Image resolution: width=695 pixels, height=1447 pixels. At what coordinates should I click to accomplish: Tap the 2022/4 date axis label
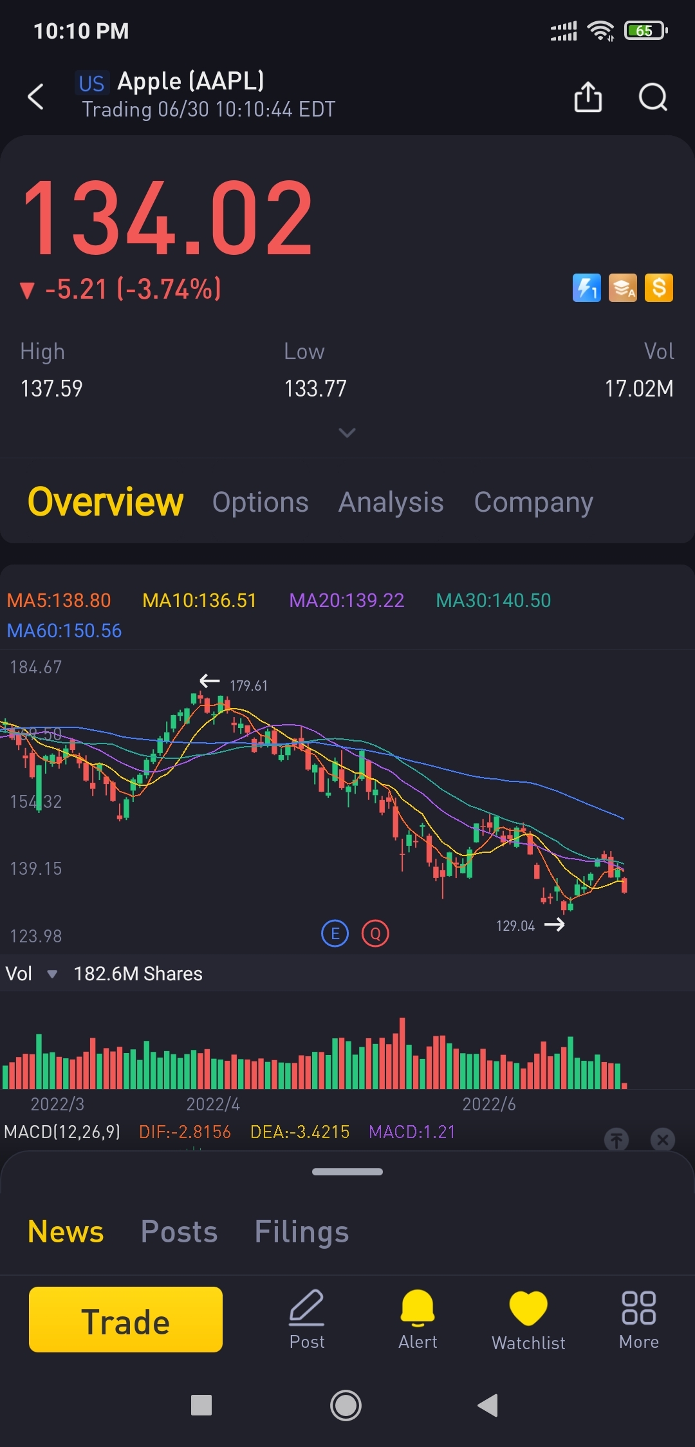[x=213, y=1105]
